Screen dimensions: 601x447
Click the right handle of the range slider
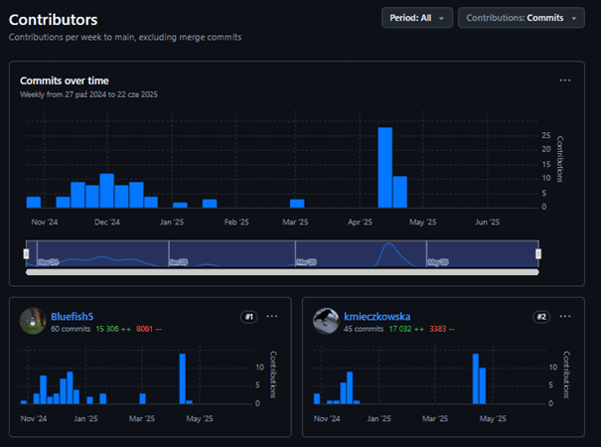[538, 254]
